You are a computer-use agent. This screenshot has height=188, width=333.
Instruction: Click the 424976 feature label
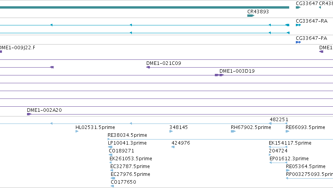[x=181, y=143]
